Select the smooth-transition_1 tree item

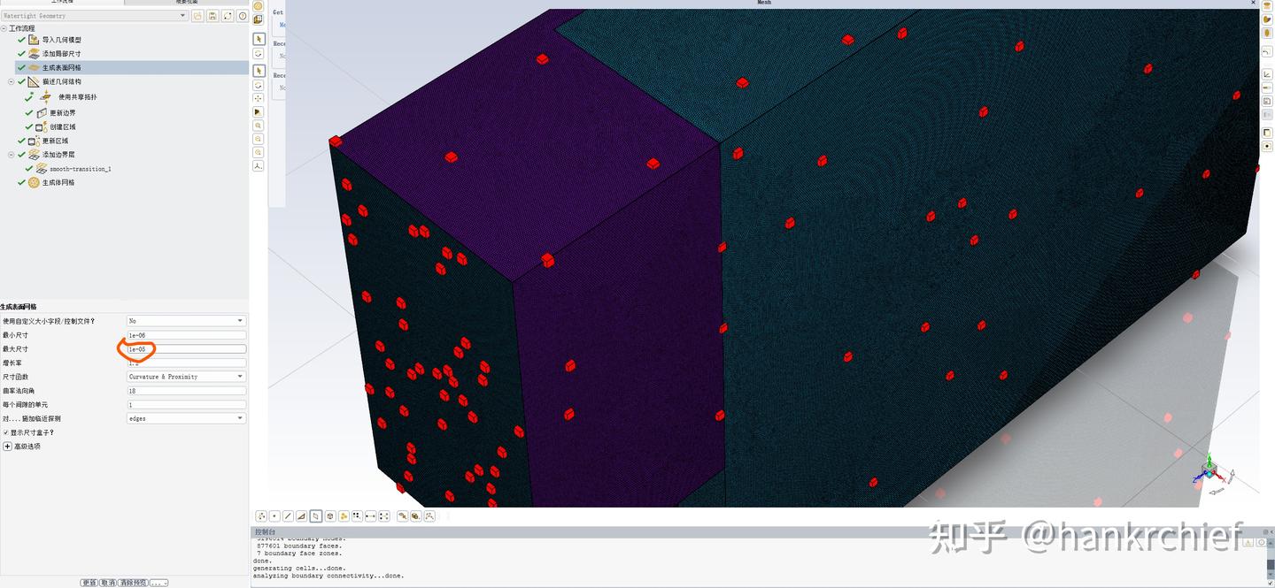tap(81, 169)
